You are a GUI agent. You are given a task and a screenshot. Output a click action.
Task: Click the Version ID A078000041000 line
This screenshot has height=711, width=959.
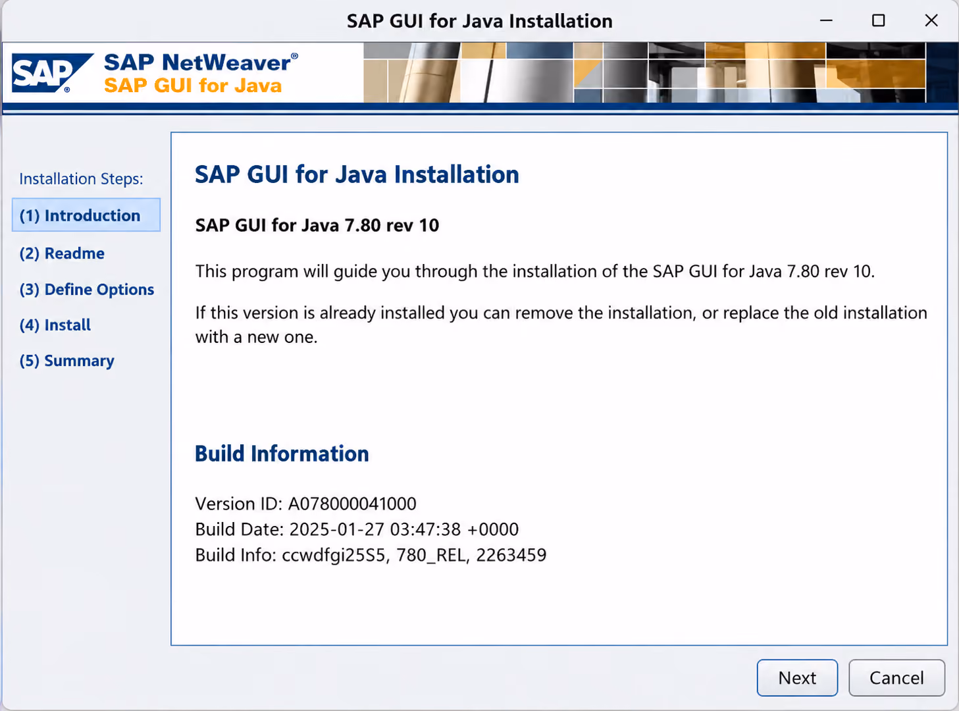pos(306,504)
